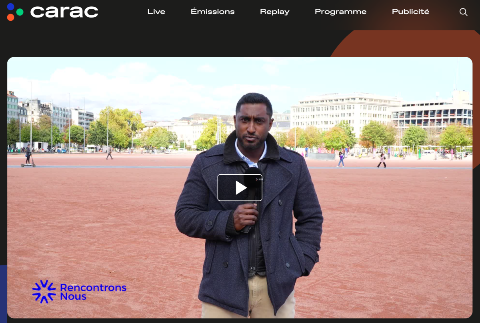Open the Programme page

tap(340, 12)
